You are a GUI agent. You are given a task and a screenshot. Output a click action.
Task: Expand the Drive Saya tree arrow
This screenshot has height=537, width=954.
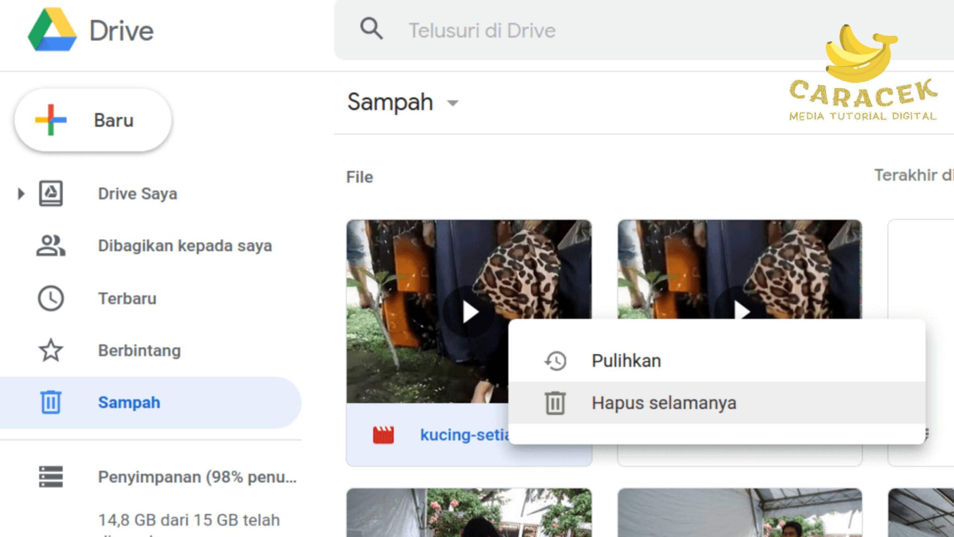coord(21,194)
